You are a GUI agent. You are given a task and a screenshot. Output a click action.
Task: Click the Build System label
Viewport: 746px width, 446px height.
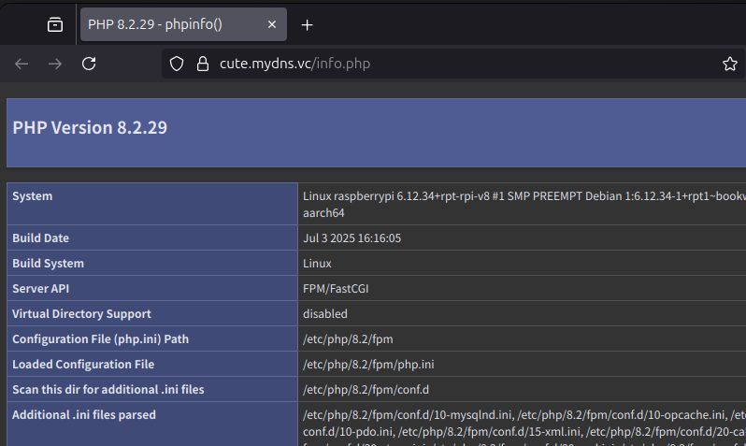coord(48,264)
